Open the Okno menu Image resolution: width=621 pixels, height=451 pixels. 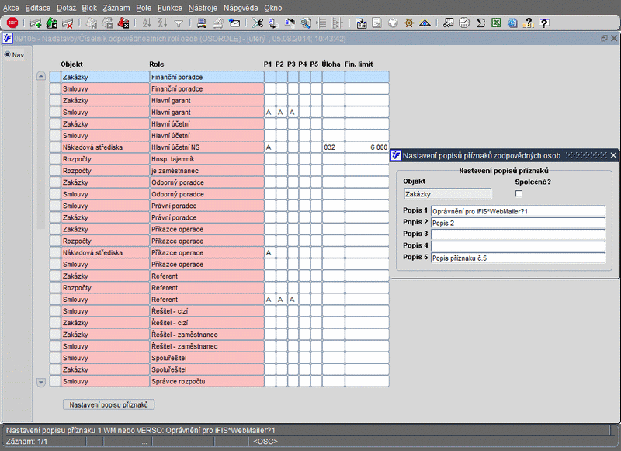(x=273, y=8)
